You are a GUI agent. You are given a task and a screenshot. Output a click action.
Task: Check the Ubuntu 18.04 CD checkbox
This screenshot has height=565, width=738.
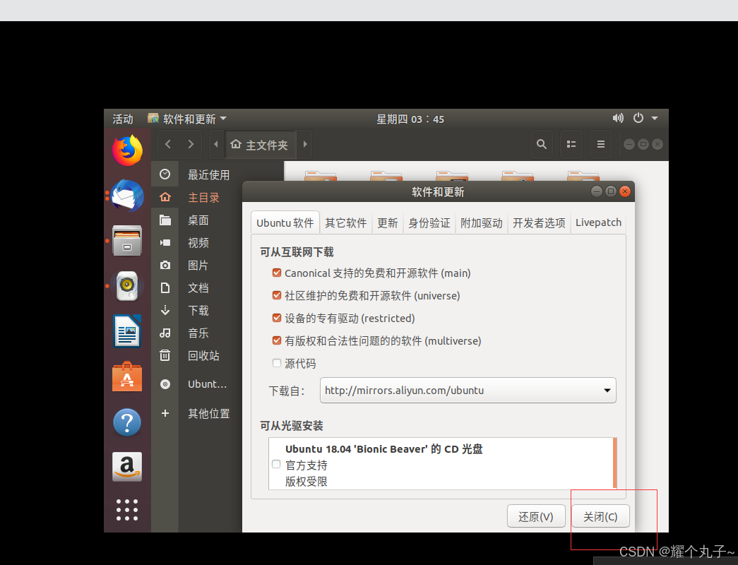pos(276,464)
